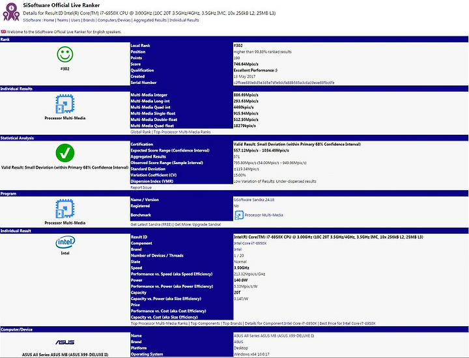Open the Teams navigation link

pyautogui.click(x=63, y=20)
